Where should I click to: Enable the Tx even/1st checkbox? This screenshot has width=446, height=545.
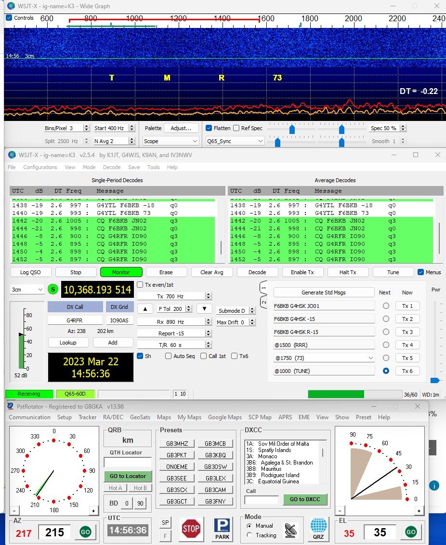tap(140, 285)
